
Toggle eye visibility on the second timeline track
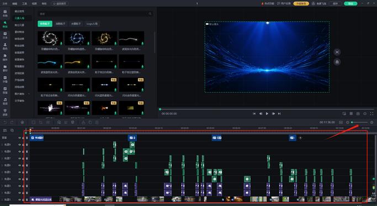pos(20,145)
